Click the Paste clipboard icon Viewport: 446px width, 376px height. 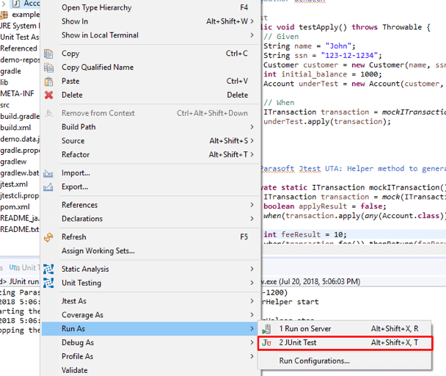coord(49,82)
